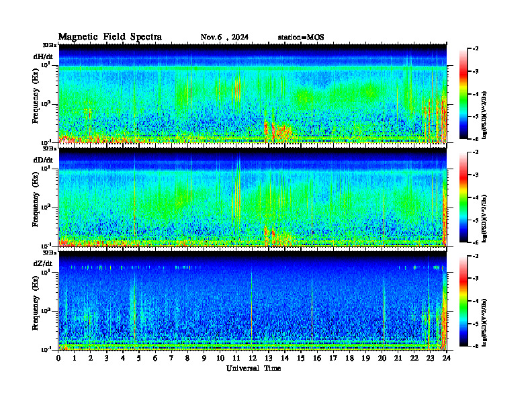
Task: Click the PSD units label beside dD/dt color bar
Action: tap(484, 218)
